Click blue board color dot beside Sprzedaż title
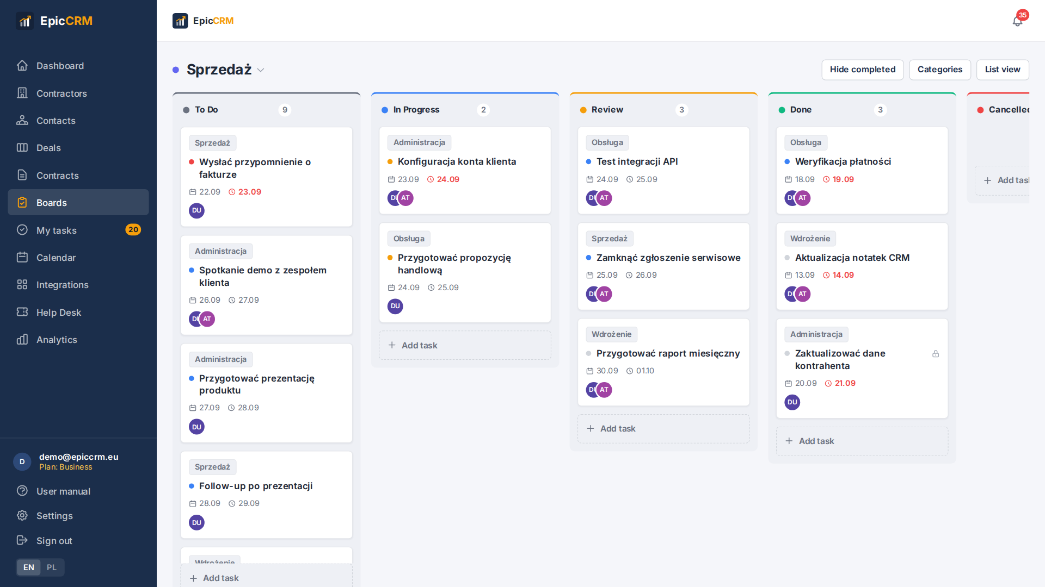 pyautogui.click(x=176, y=70)
